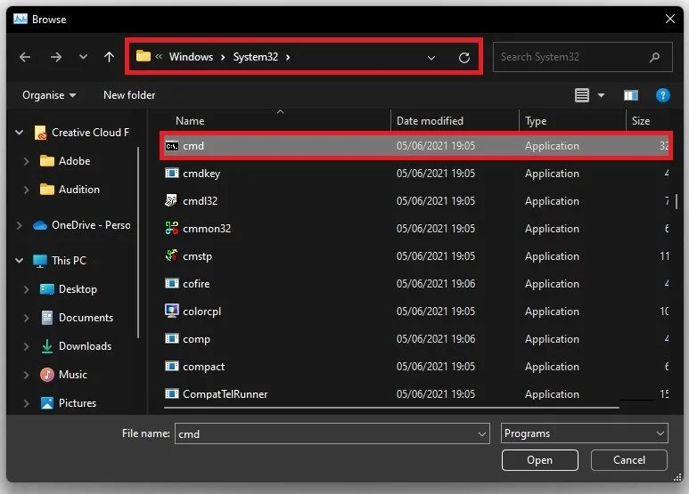Click the File name input field
This screenshot has height=494, width=689.
332,433
